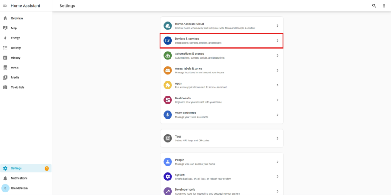This screenshot has width=391, height=195.
Task: Open To-do lists label in sidebar
Action: point(18,88)
